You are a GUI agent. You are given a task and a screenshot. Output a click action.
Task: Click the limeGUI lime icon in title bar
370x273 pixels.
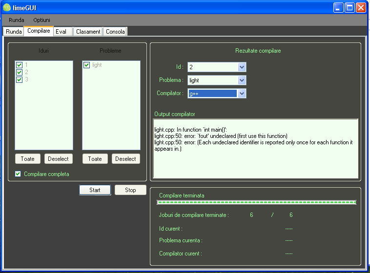click(7, 7)
